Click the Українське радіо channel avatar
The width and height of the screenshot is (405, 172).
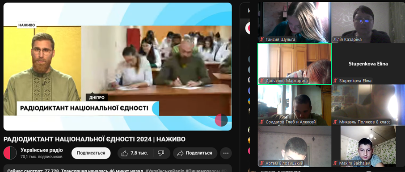click(x=10, y=153)
